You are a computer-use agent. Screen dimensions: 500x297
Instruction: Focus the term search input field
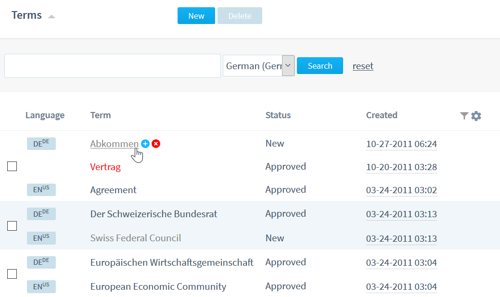(x=113, y=66)
